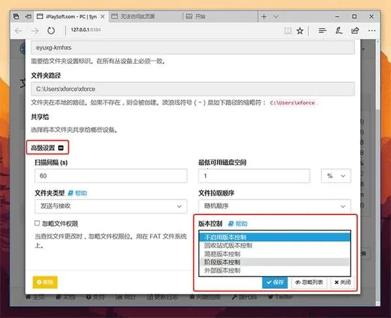Click the 忽略列表 button
This screenshot has width=391, height=318.
[310, 282]
